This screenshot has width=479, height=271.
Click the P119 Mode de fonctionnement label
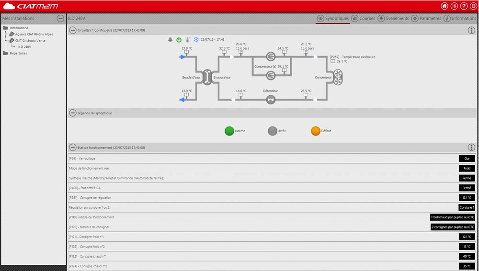(91, 217)
